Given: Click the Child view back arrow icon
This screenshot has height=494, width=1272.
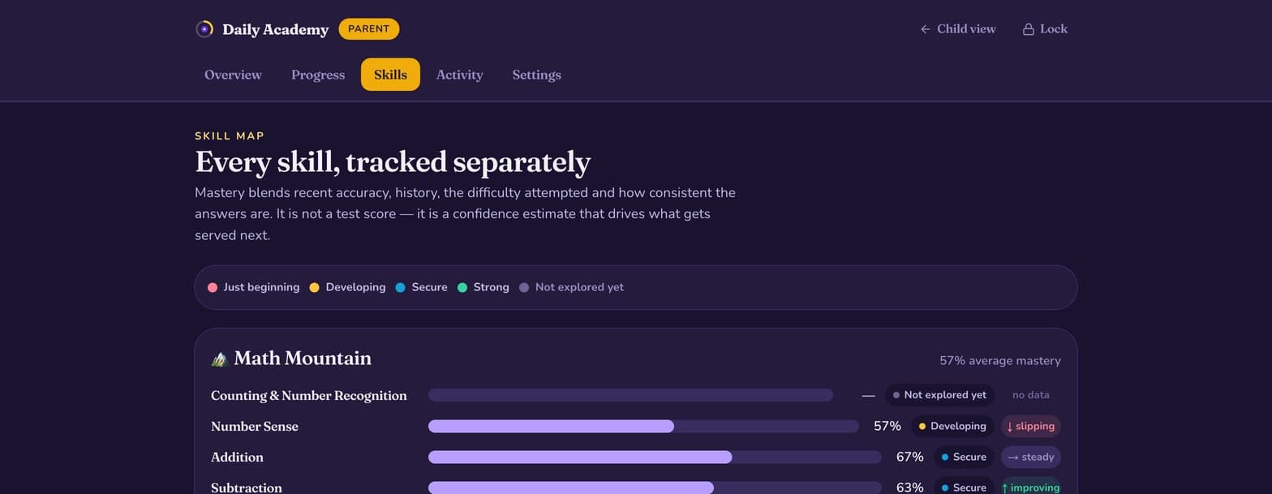Looking at the screenshot, I should pos(925,29).
